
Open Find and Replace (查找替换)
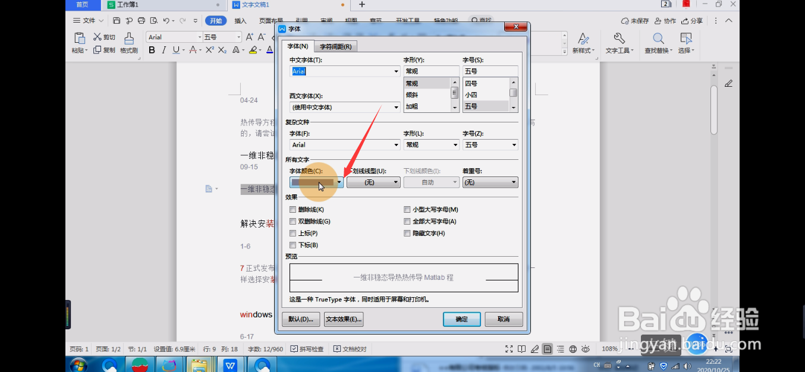[657, 42]
